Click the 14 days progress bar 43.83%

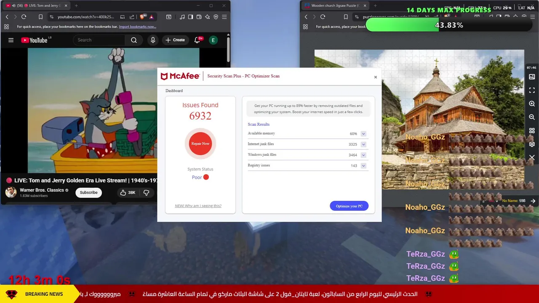pyautogui.click(x=449, y=25)
